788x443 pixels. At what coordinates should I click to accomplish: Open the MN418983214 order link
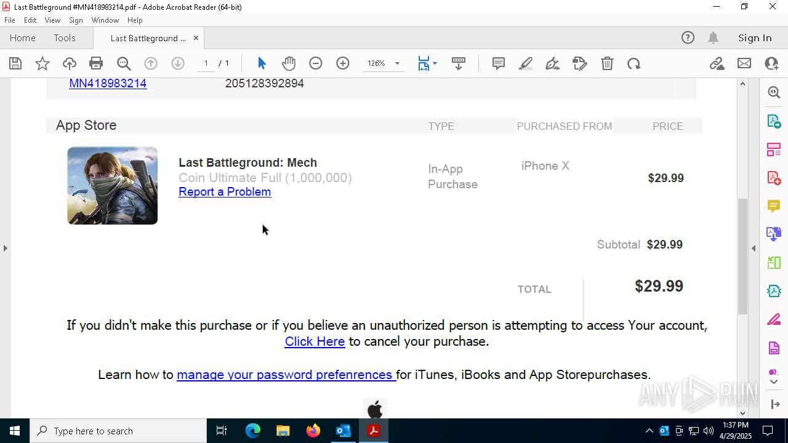tap(108, 83)
